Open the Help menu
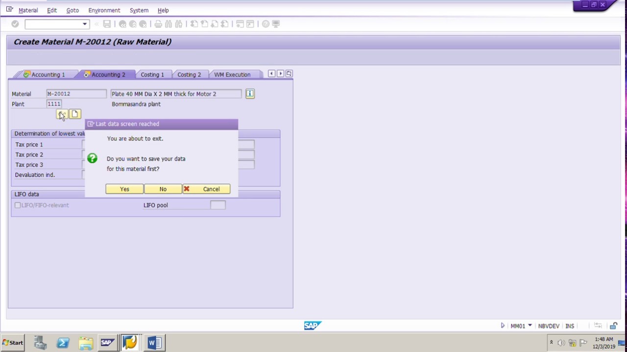The width and height of the screenshot is (627, 352). click(163, 10)
